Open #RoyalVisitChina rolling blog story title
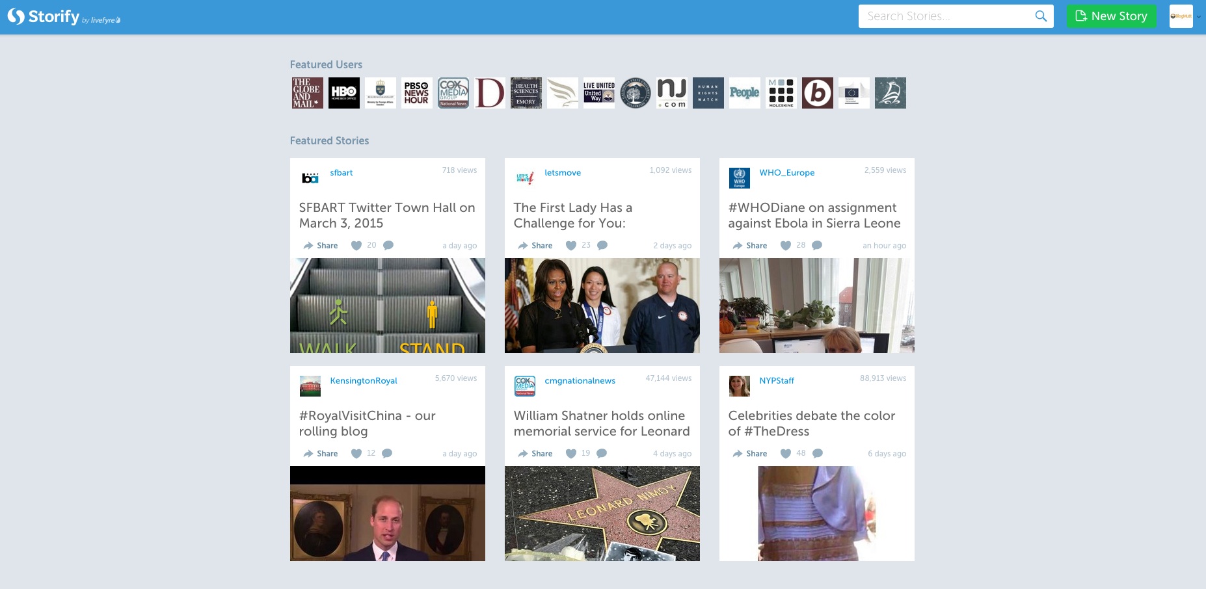1206x589 pixels. 368,423
